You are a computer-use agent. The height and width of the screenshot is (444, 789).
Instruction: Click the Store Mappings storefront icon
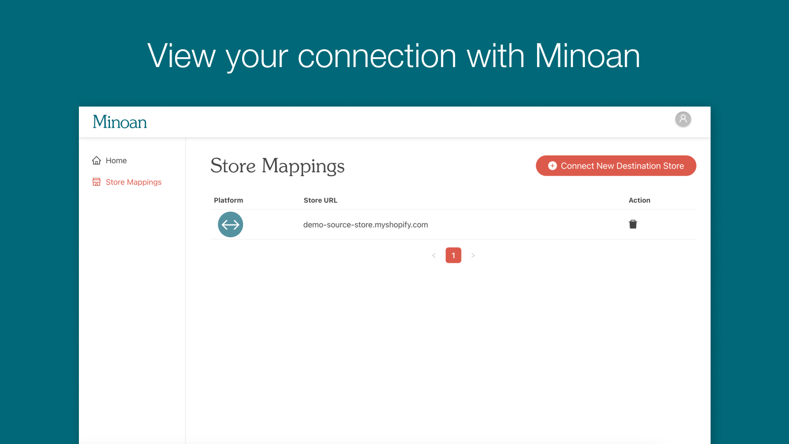(97, 182)
